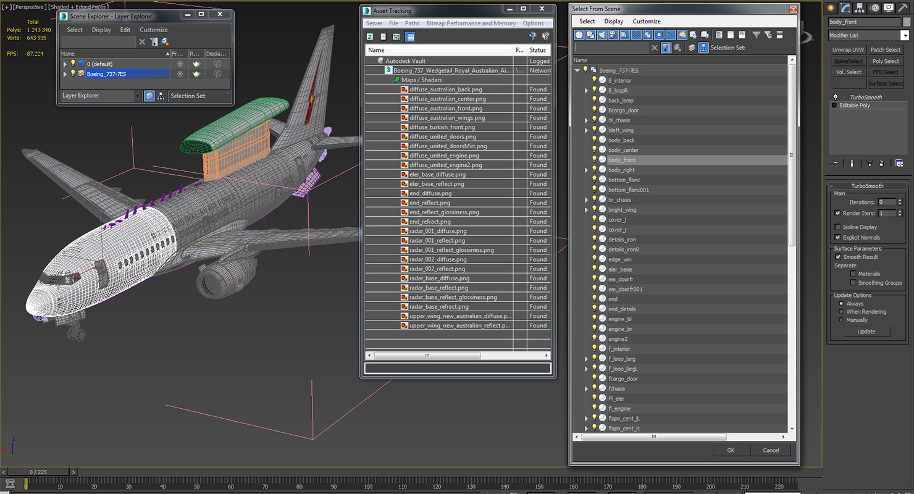This screenshot has width=914, height=494.
Task: Toggle visibility bulb of Boeing_737-7ES layer
Action: pyautogui.click(x=73, y=73)
